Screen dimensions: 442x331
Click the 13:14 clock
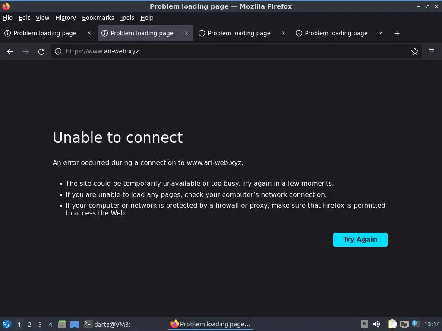[432, 324]
